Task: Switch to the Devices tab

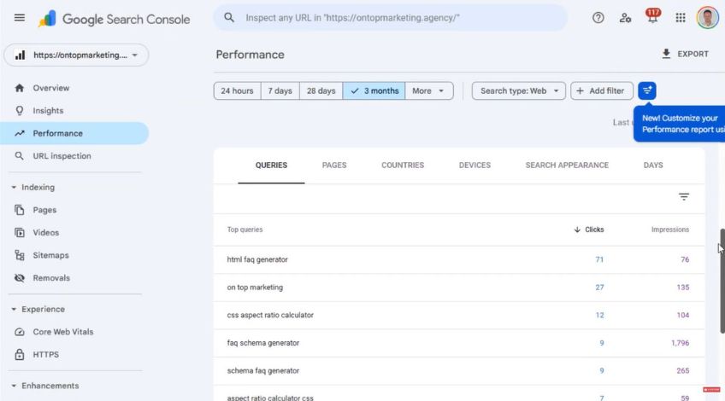Action: point(474,166)
